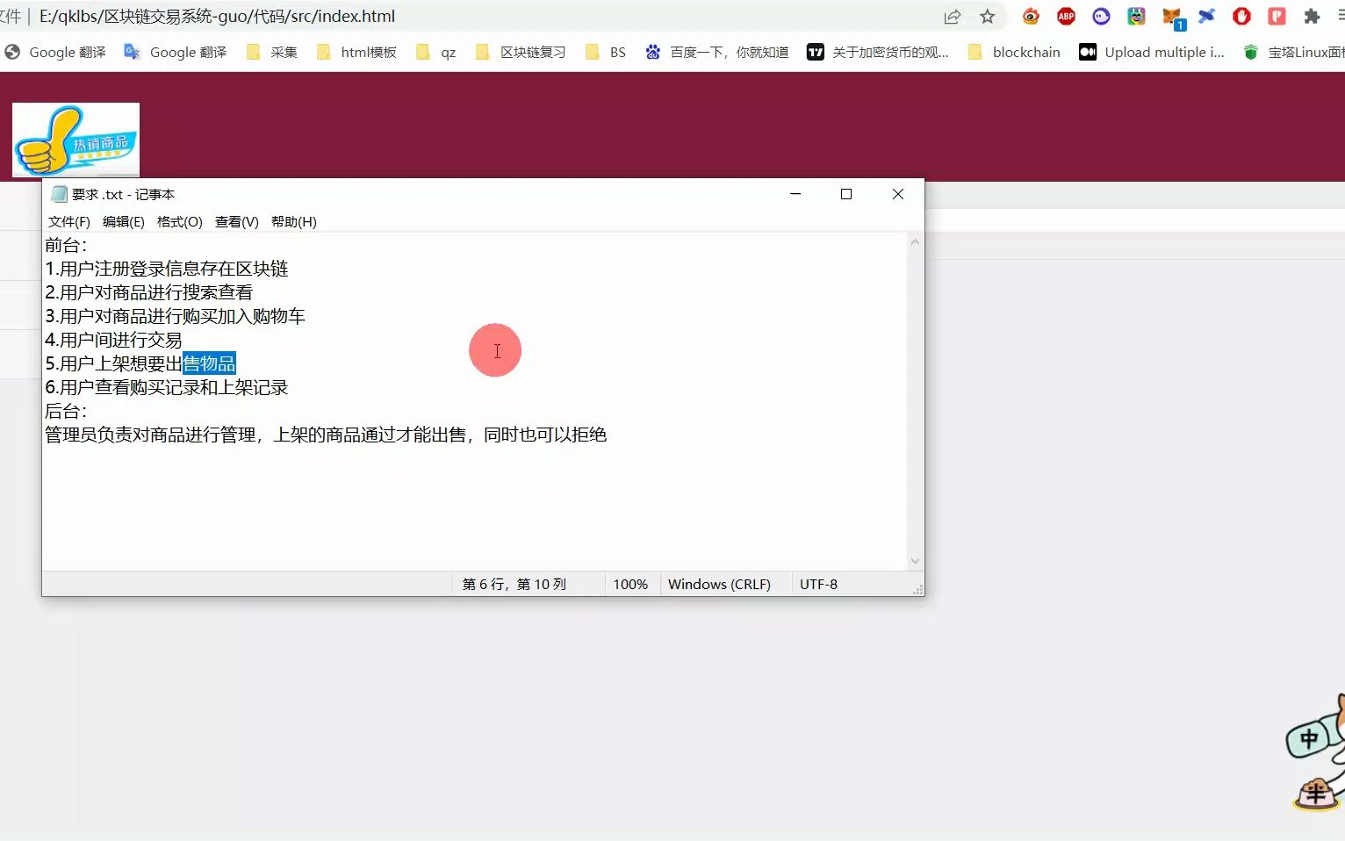Click the line '3.用户对商品进行购买加入购物车'
Viewport: 1345px width, 841px height.
tap(176, 316)
